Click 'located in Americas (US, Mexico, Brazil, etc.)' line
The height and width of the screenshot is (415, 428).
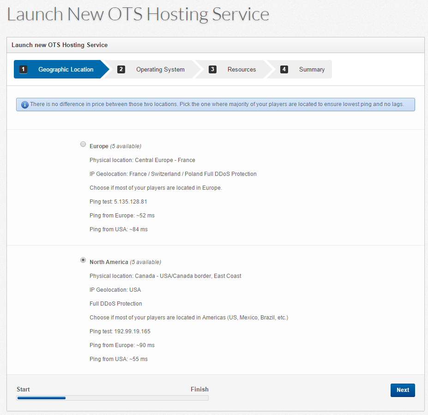pos(189,318)
